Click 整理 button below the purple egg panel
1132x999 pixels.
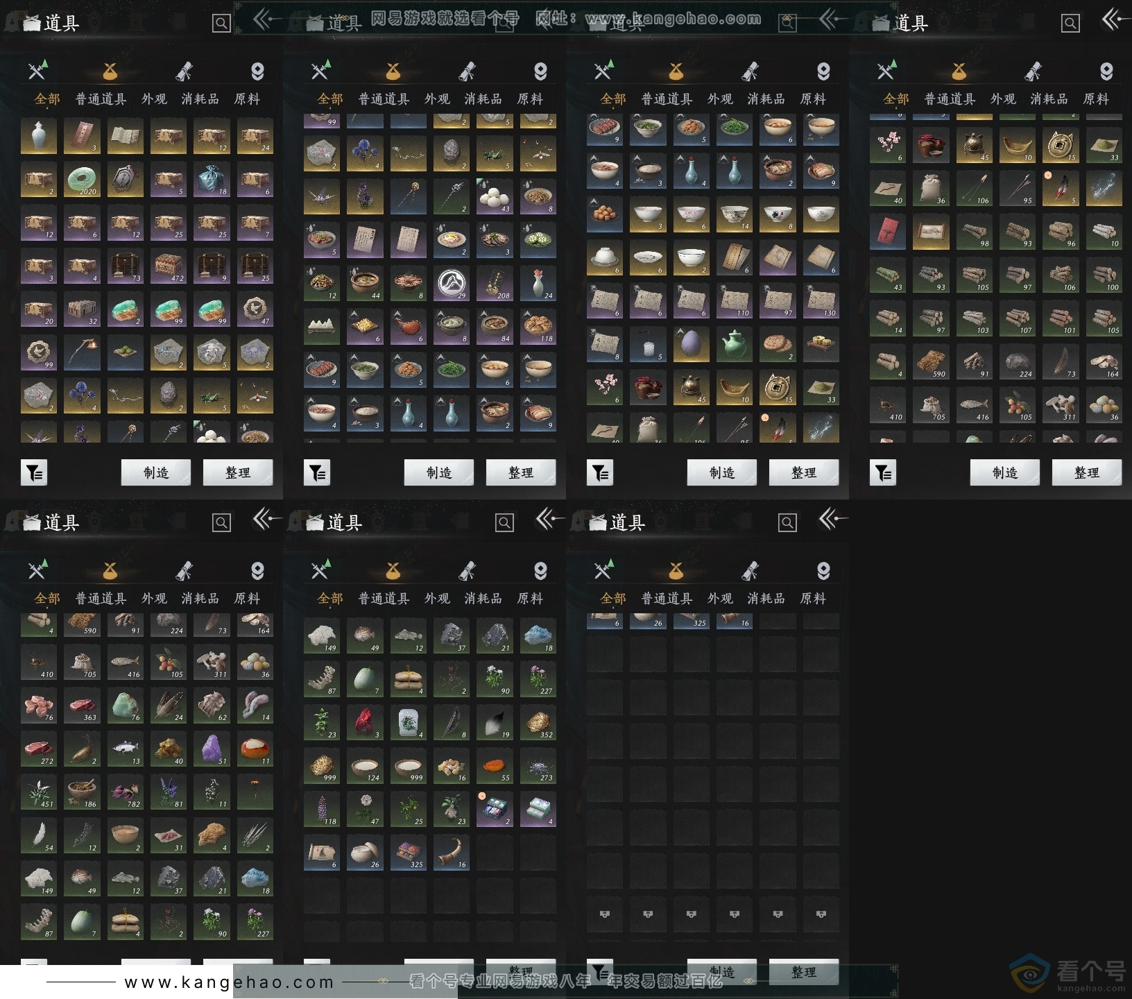click(x=804, y=472)
